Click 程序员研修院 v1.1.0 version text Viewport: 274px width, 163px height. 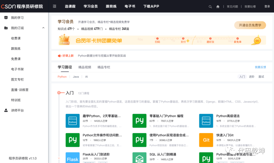tap(23, 158)
